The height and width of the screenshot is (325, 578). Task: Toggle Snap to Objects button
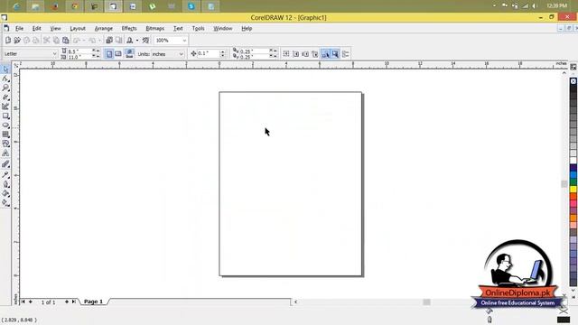click(x=305, y=54)
